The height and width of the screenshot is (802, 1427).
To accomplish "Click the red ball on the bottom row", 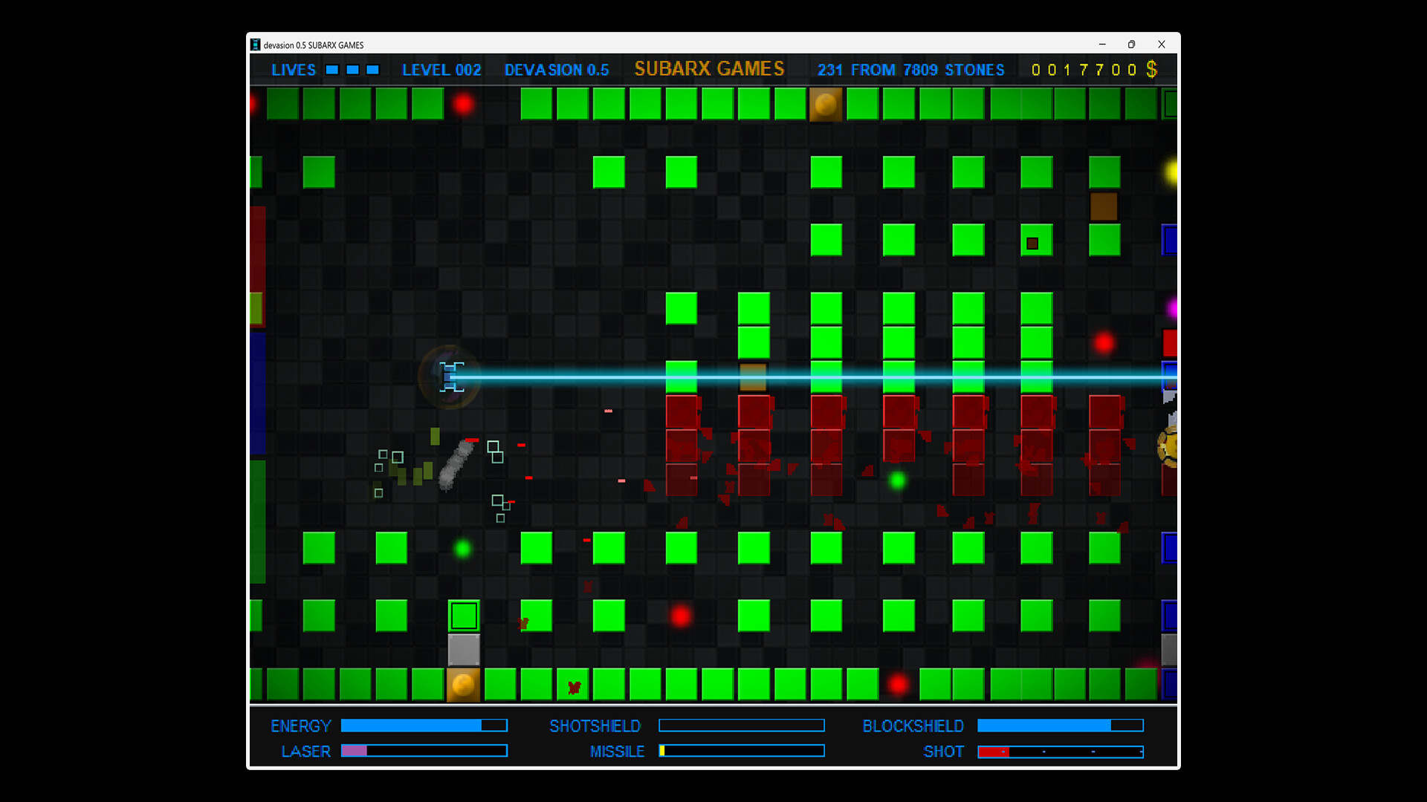I will point(898,685).
